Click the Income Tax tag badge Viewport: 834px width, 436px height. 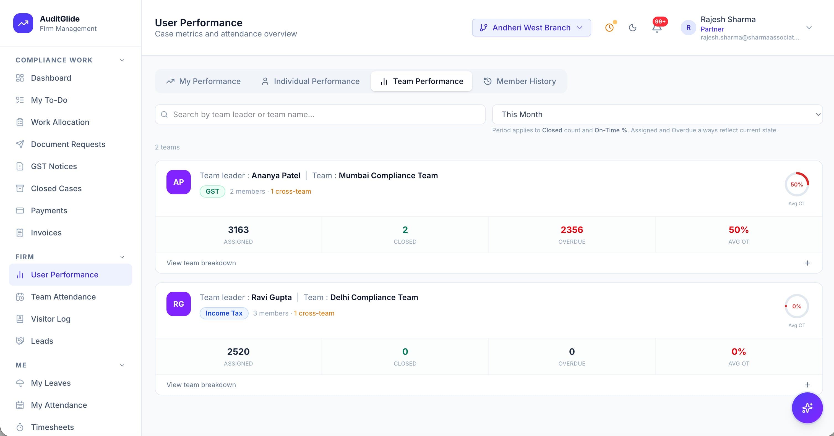click(x=224, y=313)
